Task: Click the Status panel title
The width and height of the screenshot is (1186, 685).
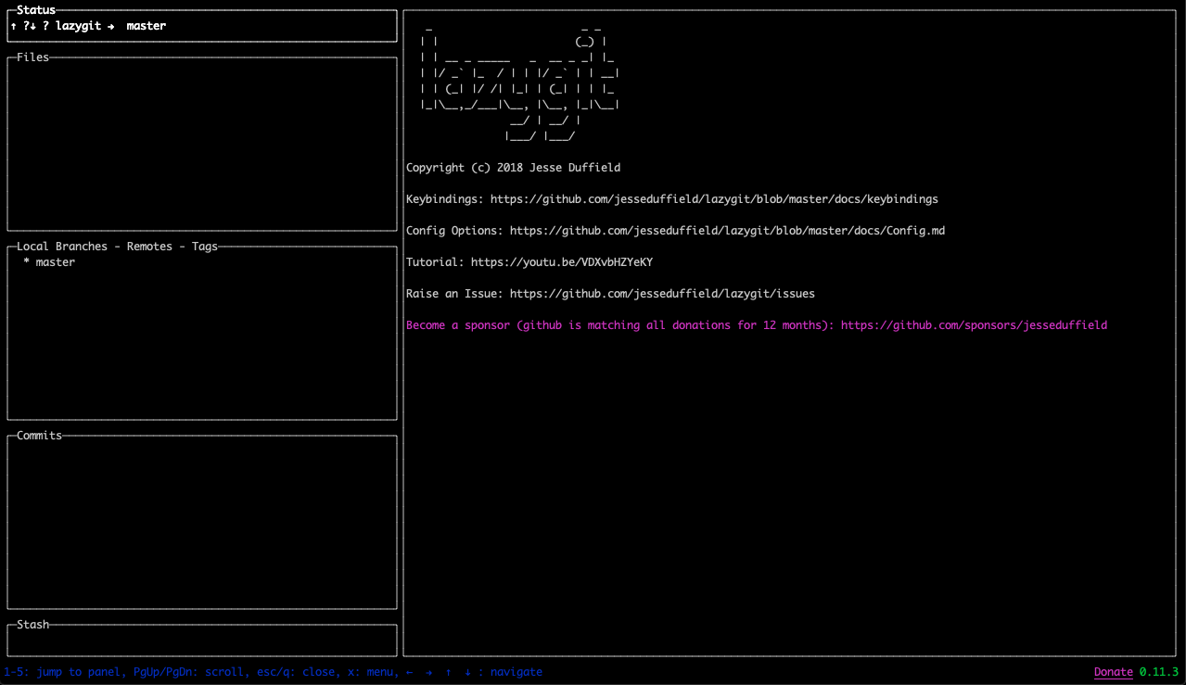Action: 35,9
